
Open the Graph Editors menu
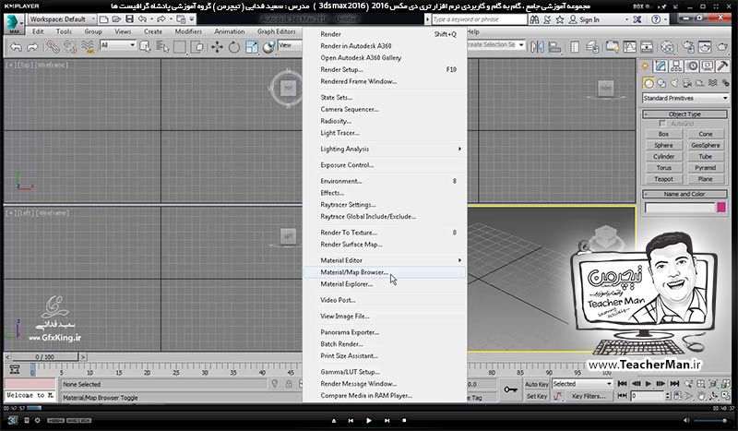[276, 31]
